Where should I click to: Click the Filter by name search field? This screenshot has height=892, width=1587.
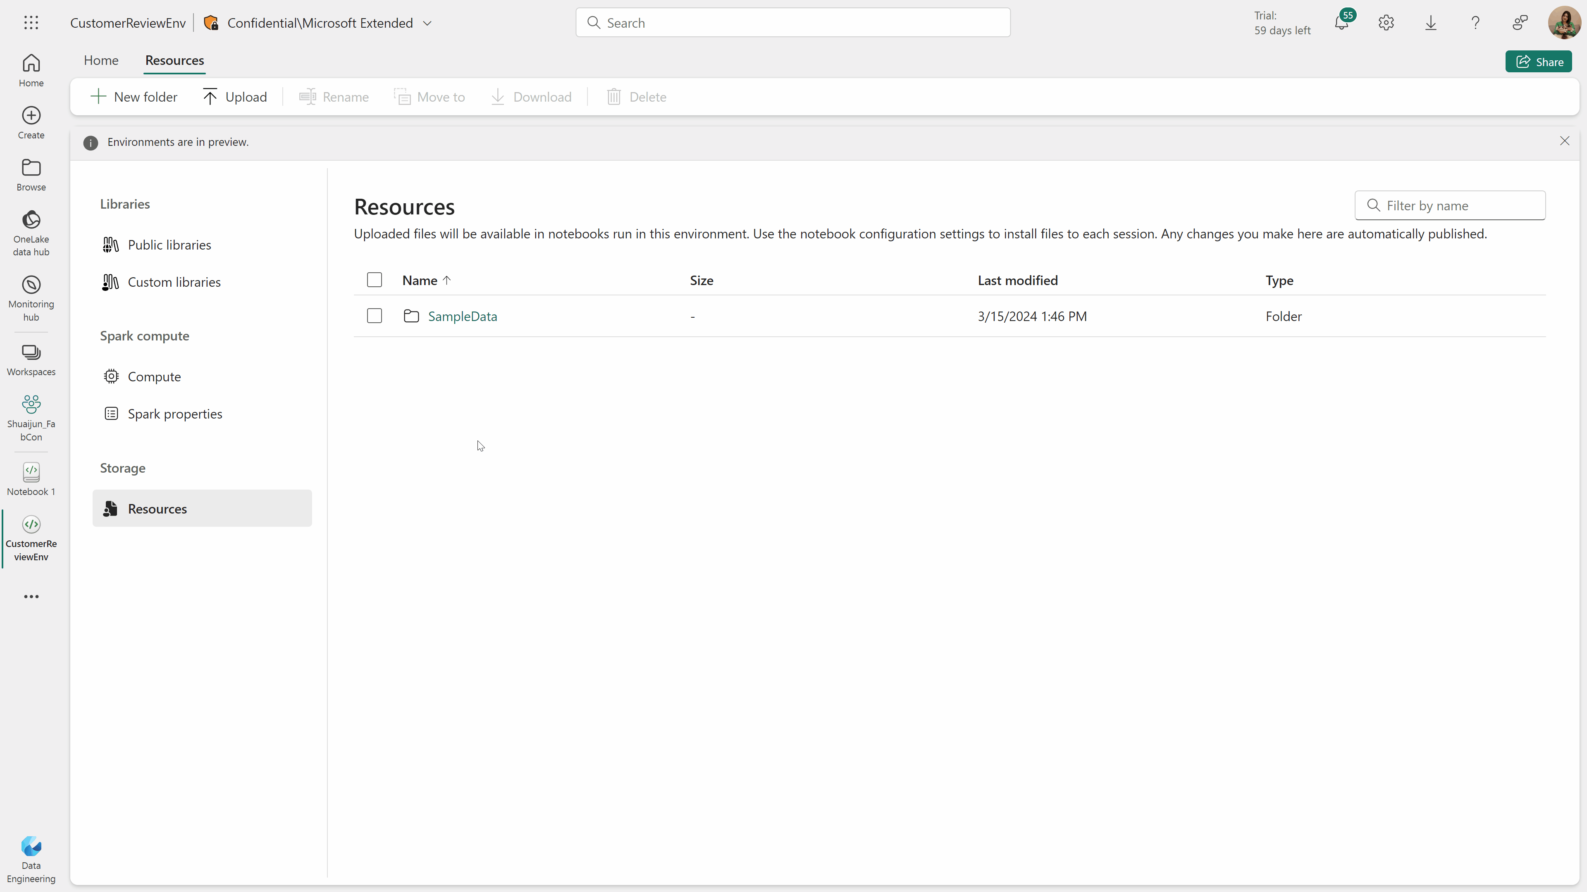pyautogui.click(x=1450, y=205)
